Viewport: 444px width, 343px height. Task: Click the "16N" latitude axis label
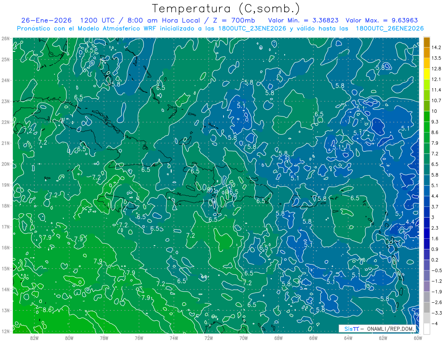click(6, 248)
